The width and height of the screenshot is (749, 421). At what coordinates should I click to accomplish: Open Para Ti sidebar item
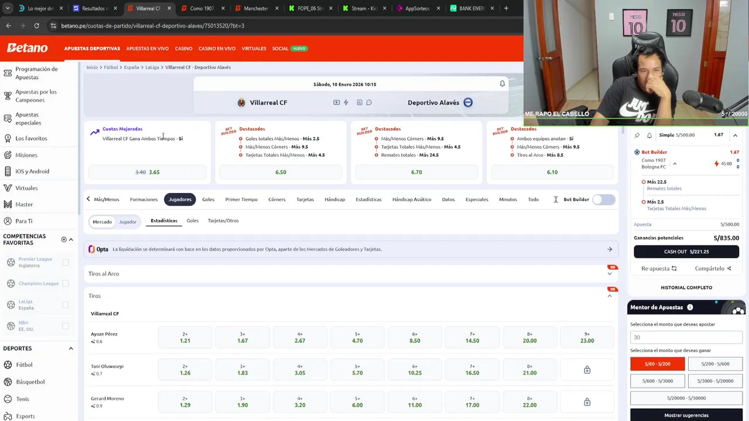pos(24,221)
